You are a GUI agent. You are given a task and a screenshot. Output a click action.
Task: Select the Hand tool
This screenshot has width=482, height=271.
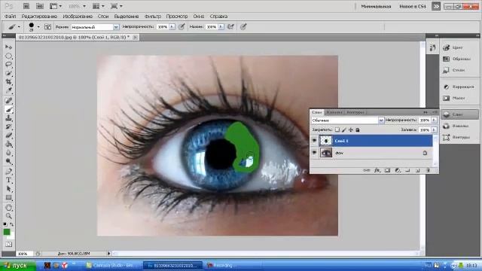tap(8, 208)
